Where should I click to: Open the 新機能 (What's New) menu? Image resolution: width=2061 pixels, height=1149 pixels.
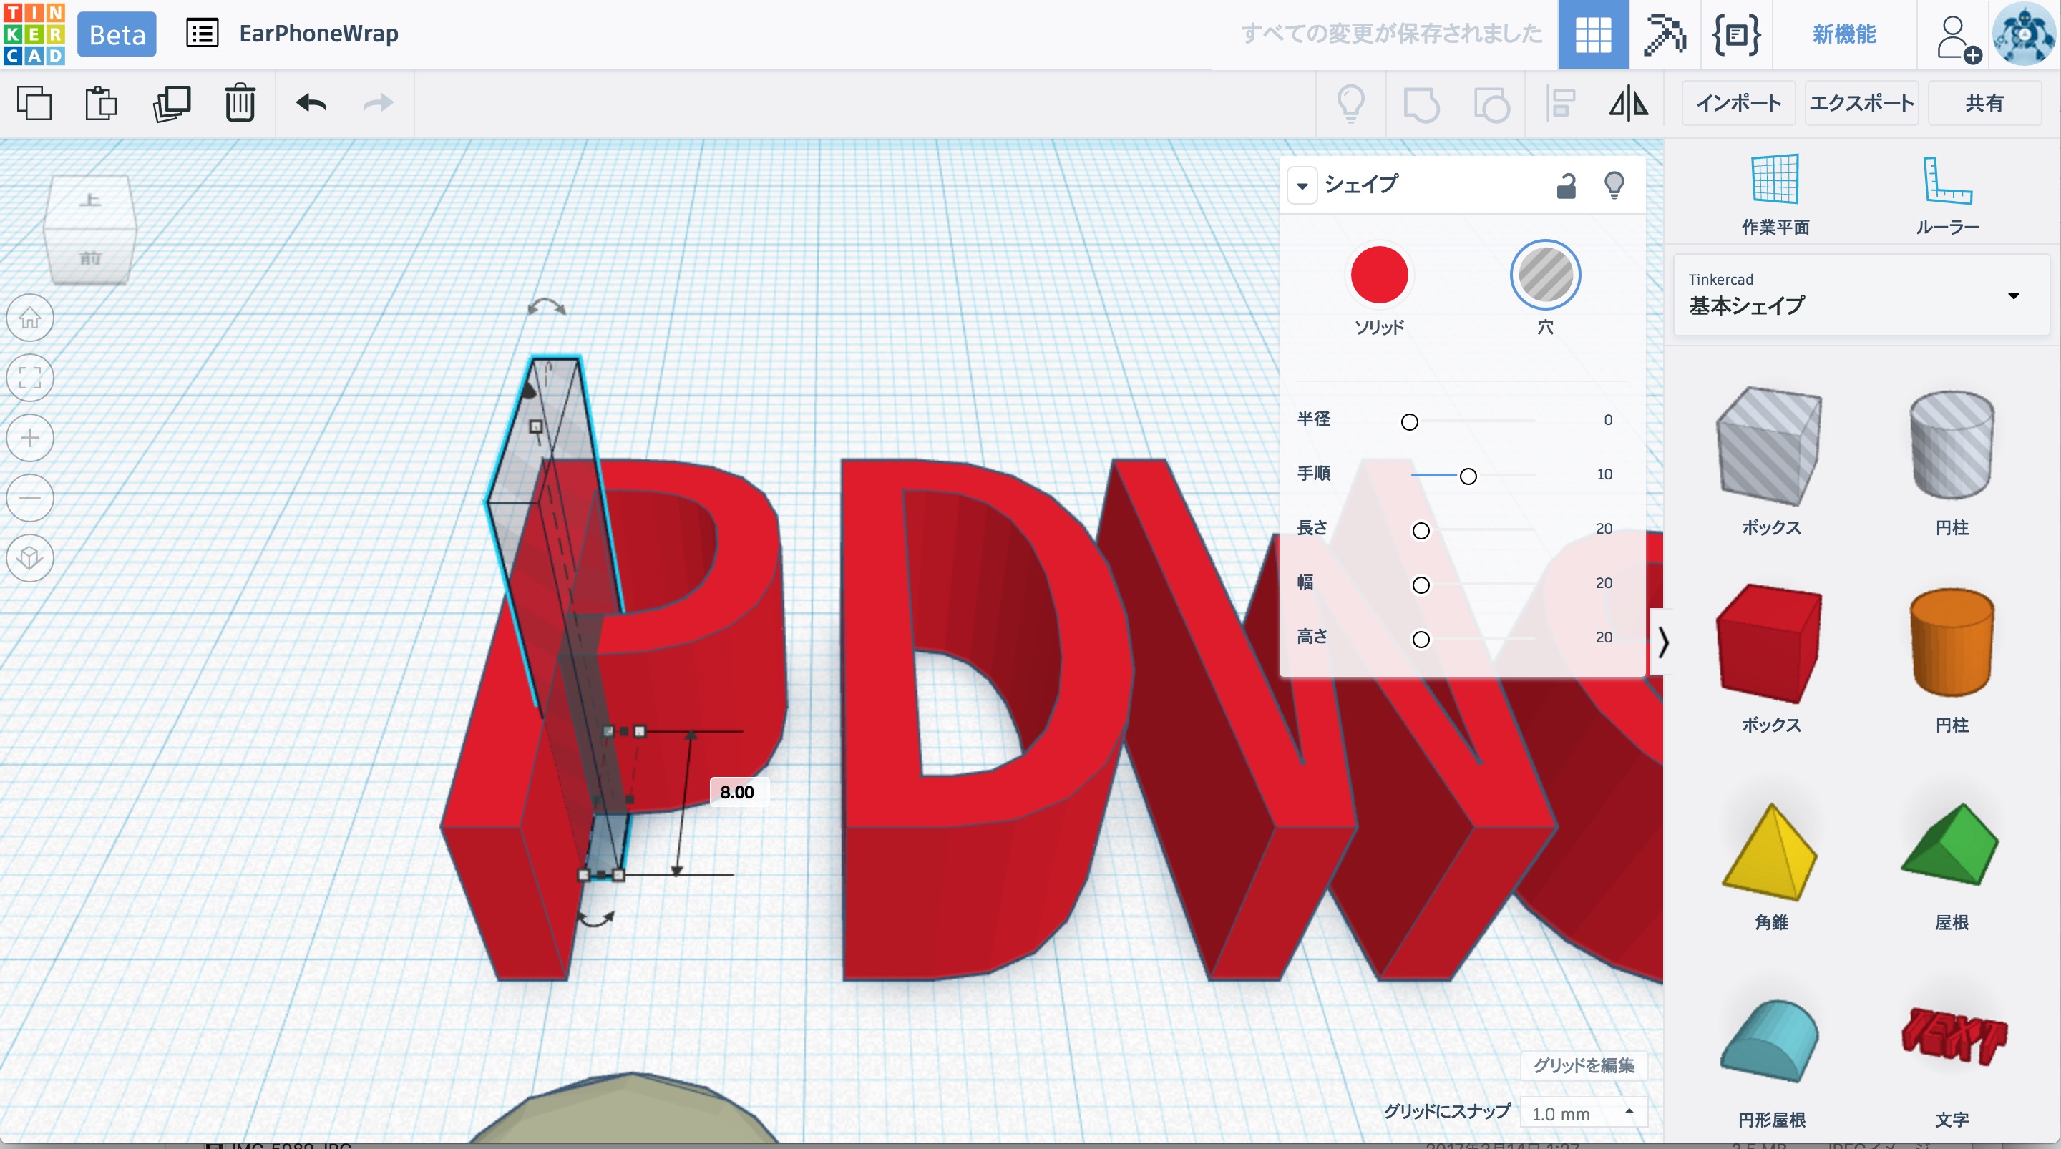(x=1843, y=34)
